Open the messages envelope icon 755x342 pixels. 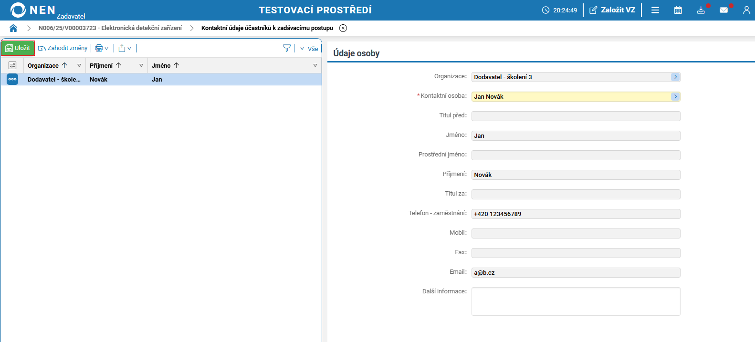tap(724, 10)
